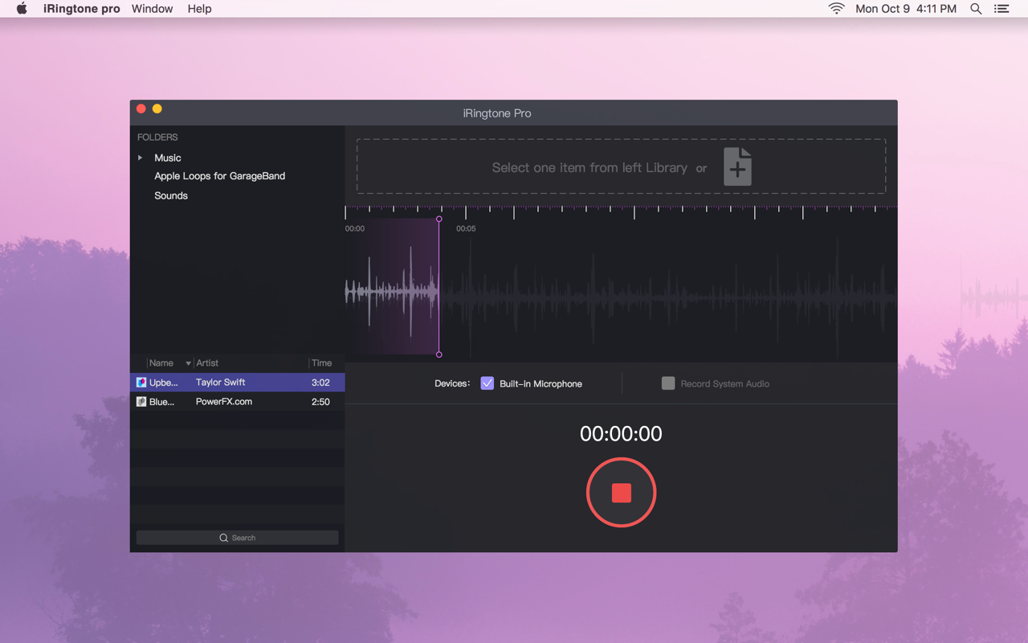The width and height of the screenshot is (1028, 643).
Task: Click the Wi-Fi status icon
Action: coord(836,9)
